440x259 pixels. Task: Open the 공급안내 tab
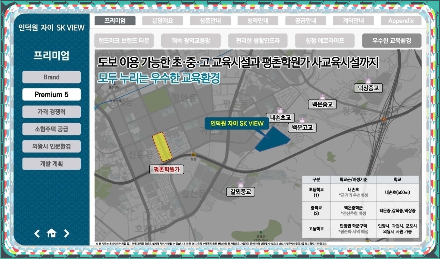(306, 21)
